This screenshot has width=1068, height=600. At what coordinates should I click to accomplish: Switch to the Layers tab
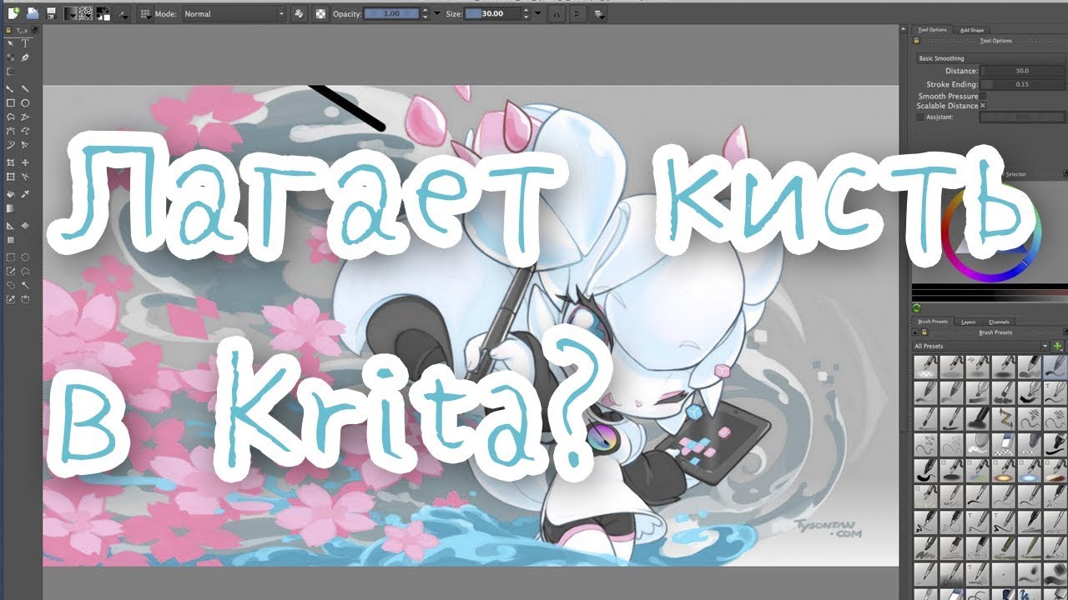pyautogui.click(x=969, y=322)
